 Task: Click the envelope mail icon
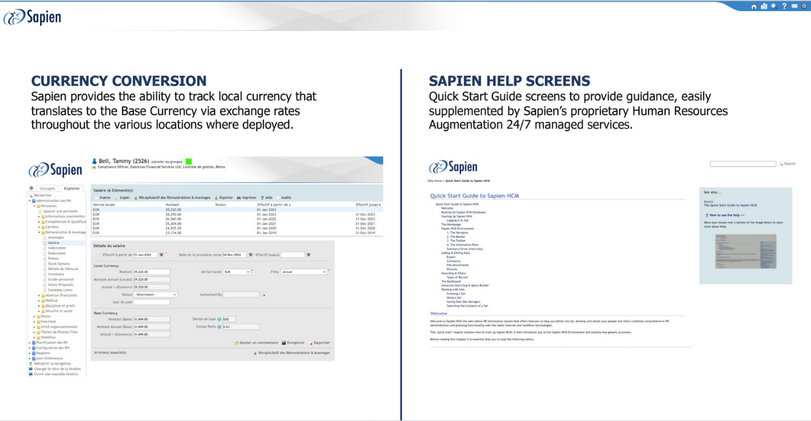click(x=794, y=7)
